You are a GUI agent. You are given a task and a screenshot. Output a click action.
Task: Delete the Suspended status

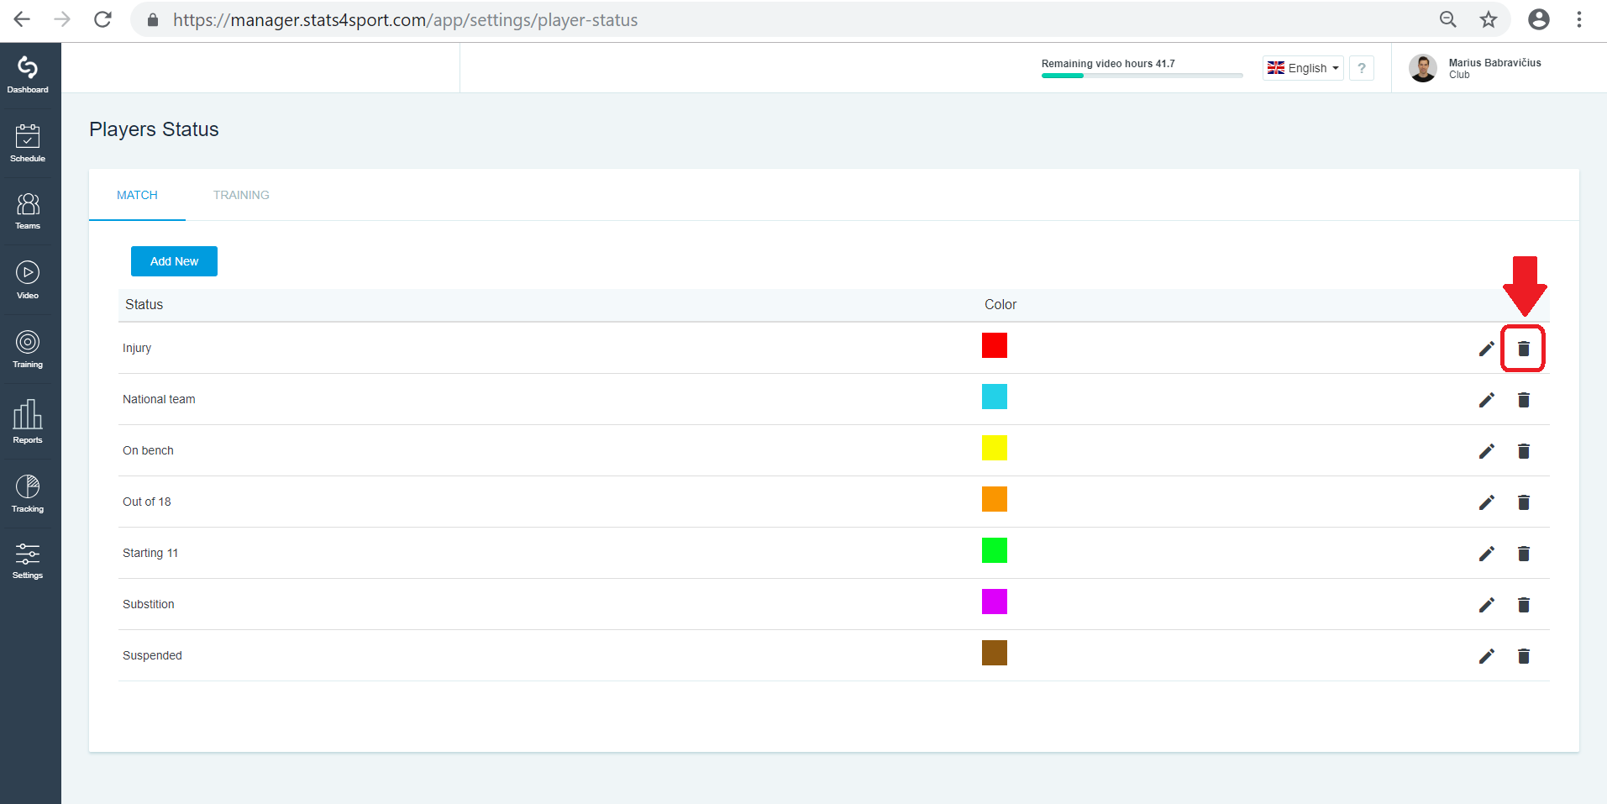coord(1523,656)
